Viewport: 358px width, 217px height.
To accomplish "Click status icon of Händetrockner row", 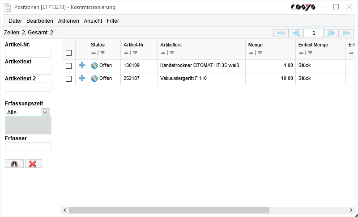I will (x=94, y=66).
